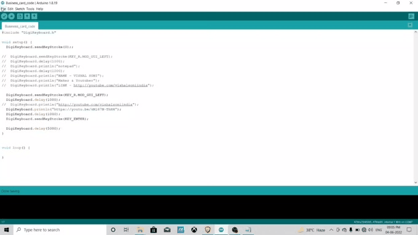
Task: Click the board info text in status bar
Action: (x=383, y=222)
